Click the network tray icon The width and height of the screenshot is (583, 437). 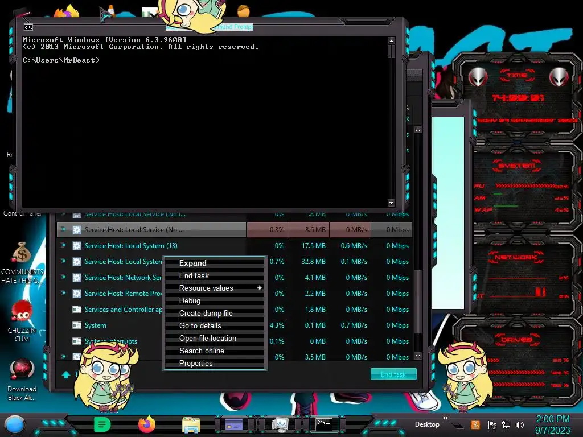pyautogui.click(x=506, y=425)
